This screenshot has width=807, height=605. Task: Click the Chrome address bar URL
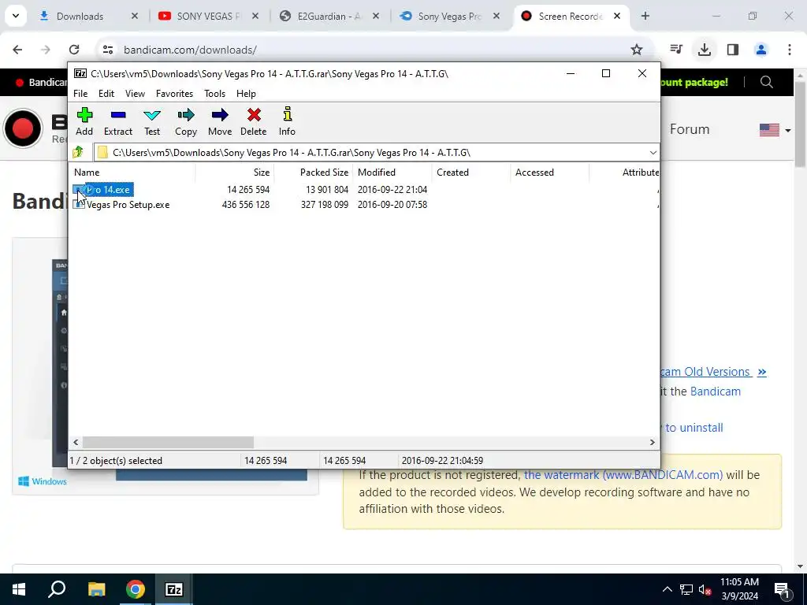pos(191,50)
